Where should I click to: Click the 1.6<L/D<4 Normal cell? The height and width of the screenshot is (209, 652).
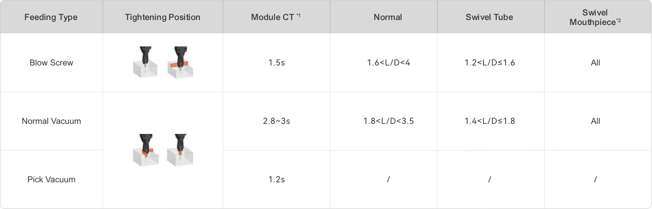click(389, 63)
